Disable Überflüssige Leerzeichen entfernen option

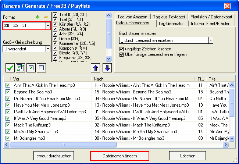[121, 54]
